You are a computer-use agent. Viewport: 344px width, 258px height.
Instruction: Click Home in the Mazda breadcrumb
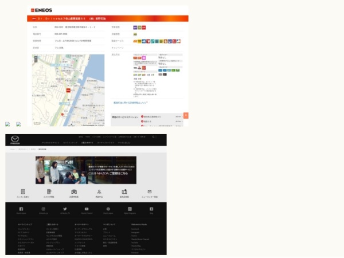pos(13,149)
